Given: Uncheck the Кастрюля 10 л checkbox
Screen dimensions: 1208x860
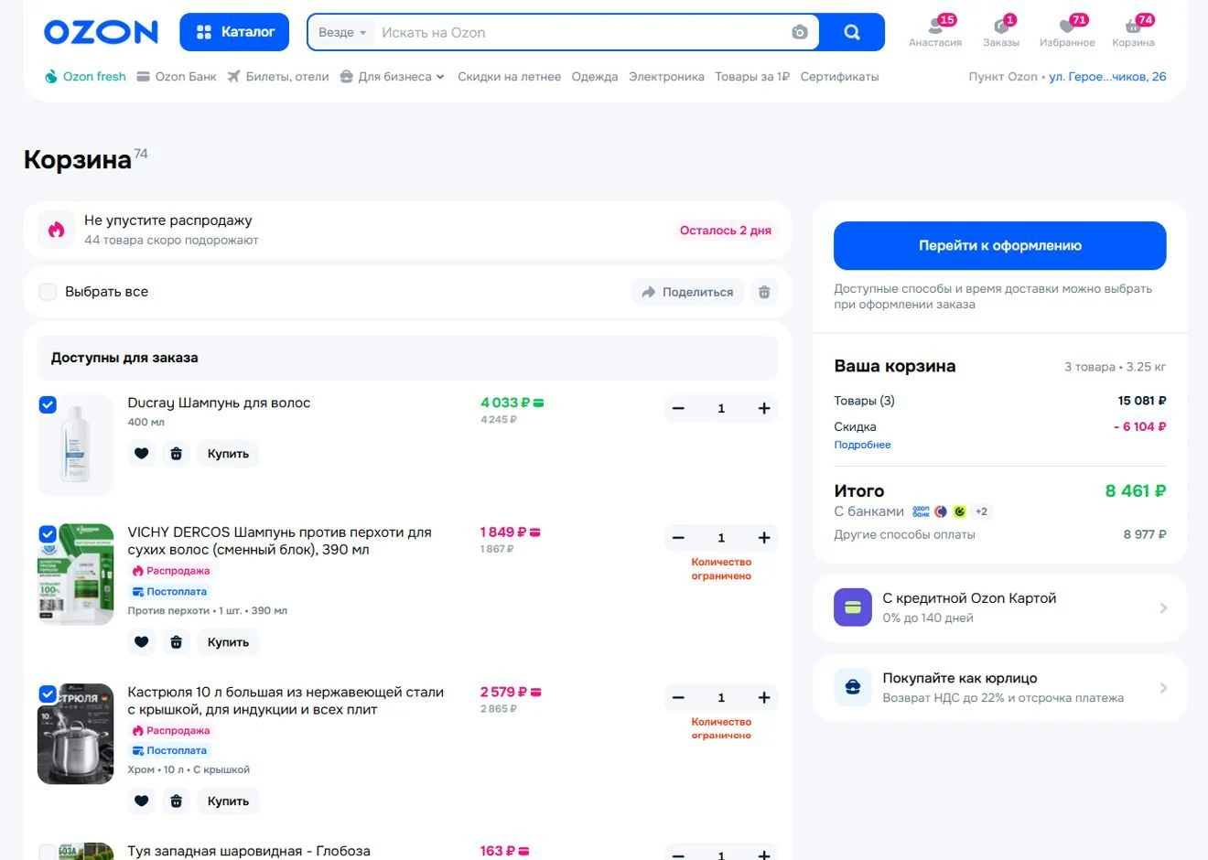Looking at the screenshot, I should tap(48, 694).
